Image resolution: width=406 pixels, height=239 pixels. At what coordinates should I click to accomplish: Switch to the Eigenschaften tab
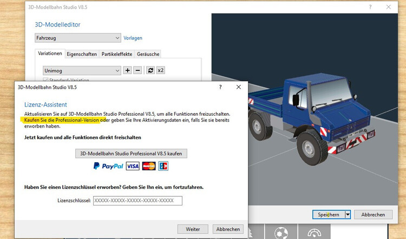82,54
